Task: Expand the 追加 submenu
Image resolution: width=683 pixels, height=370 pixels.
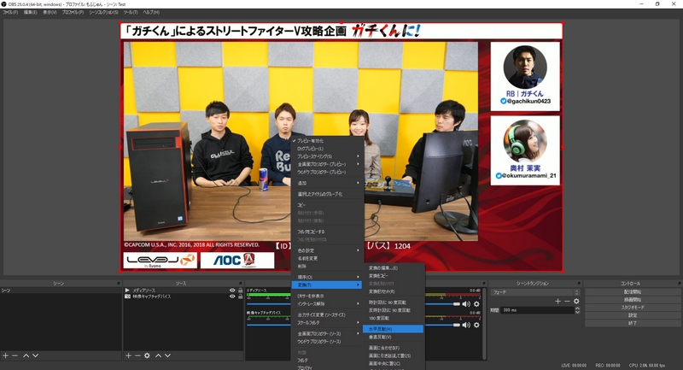Action: coord(328,183)
